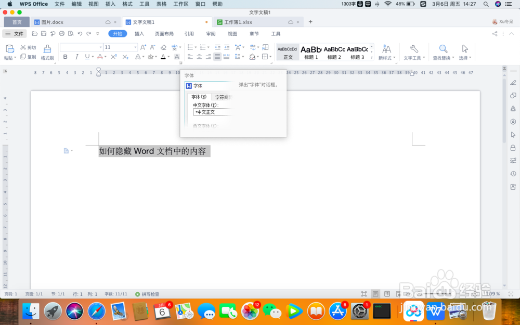520x325 pixels.
Task: Open history clock icon in right sidebar
Action: (513, 174)
